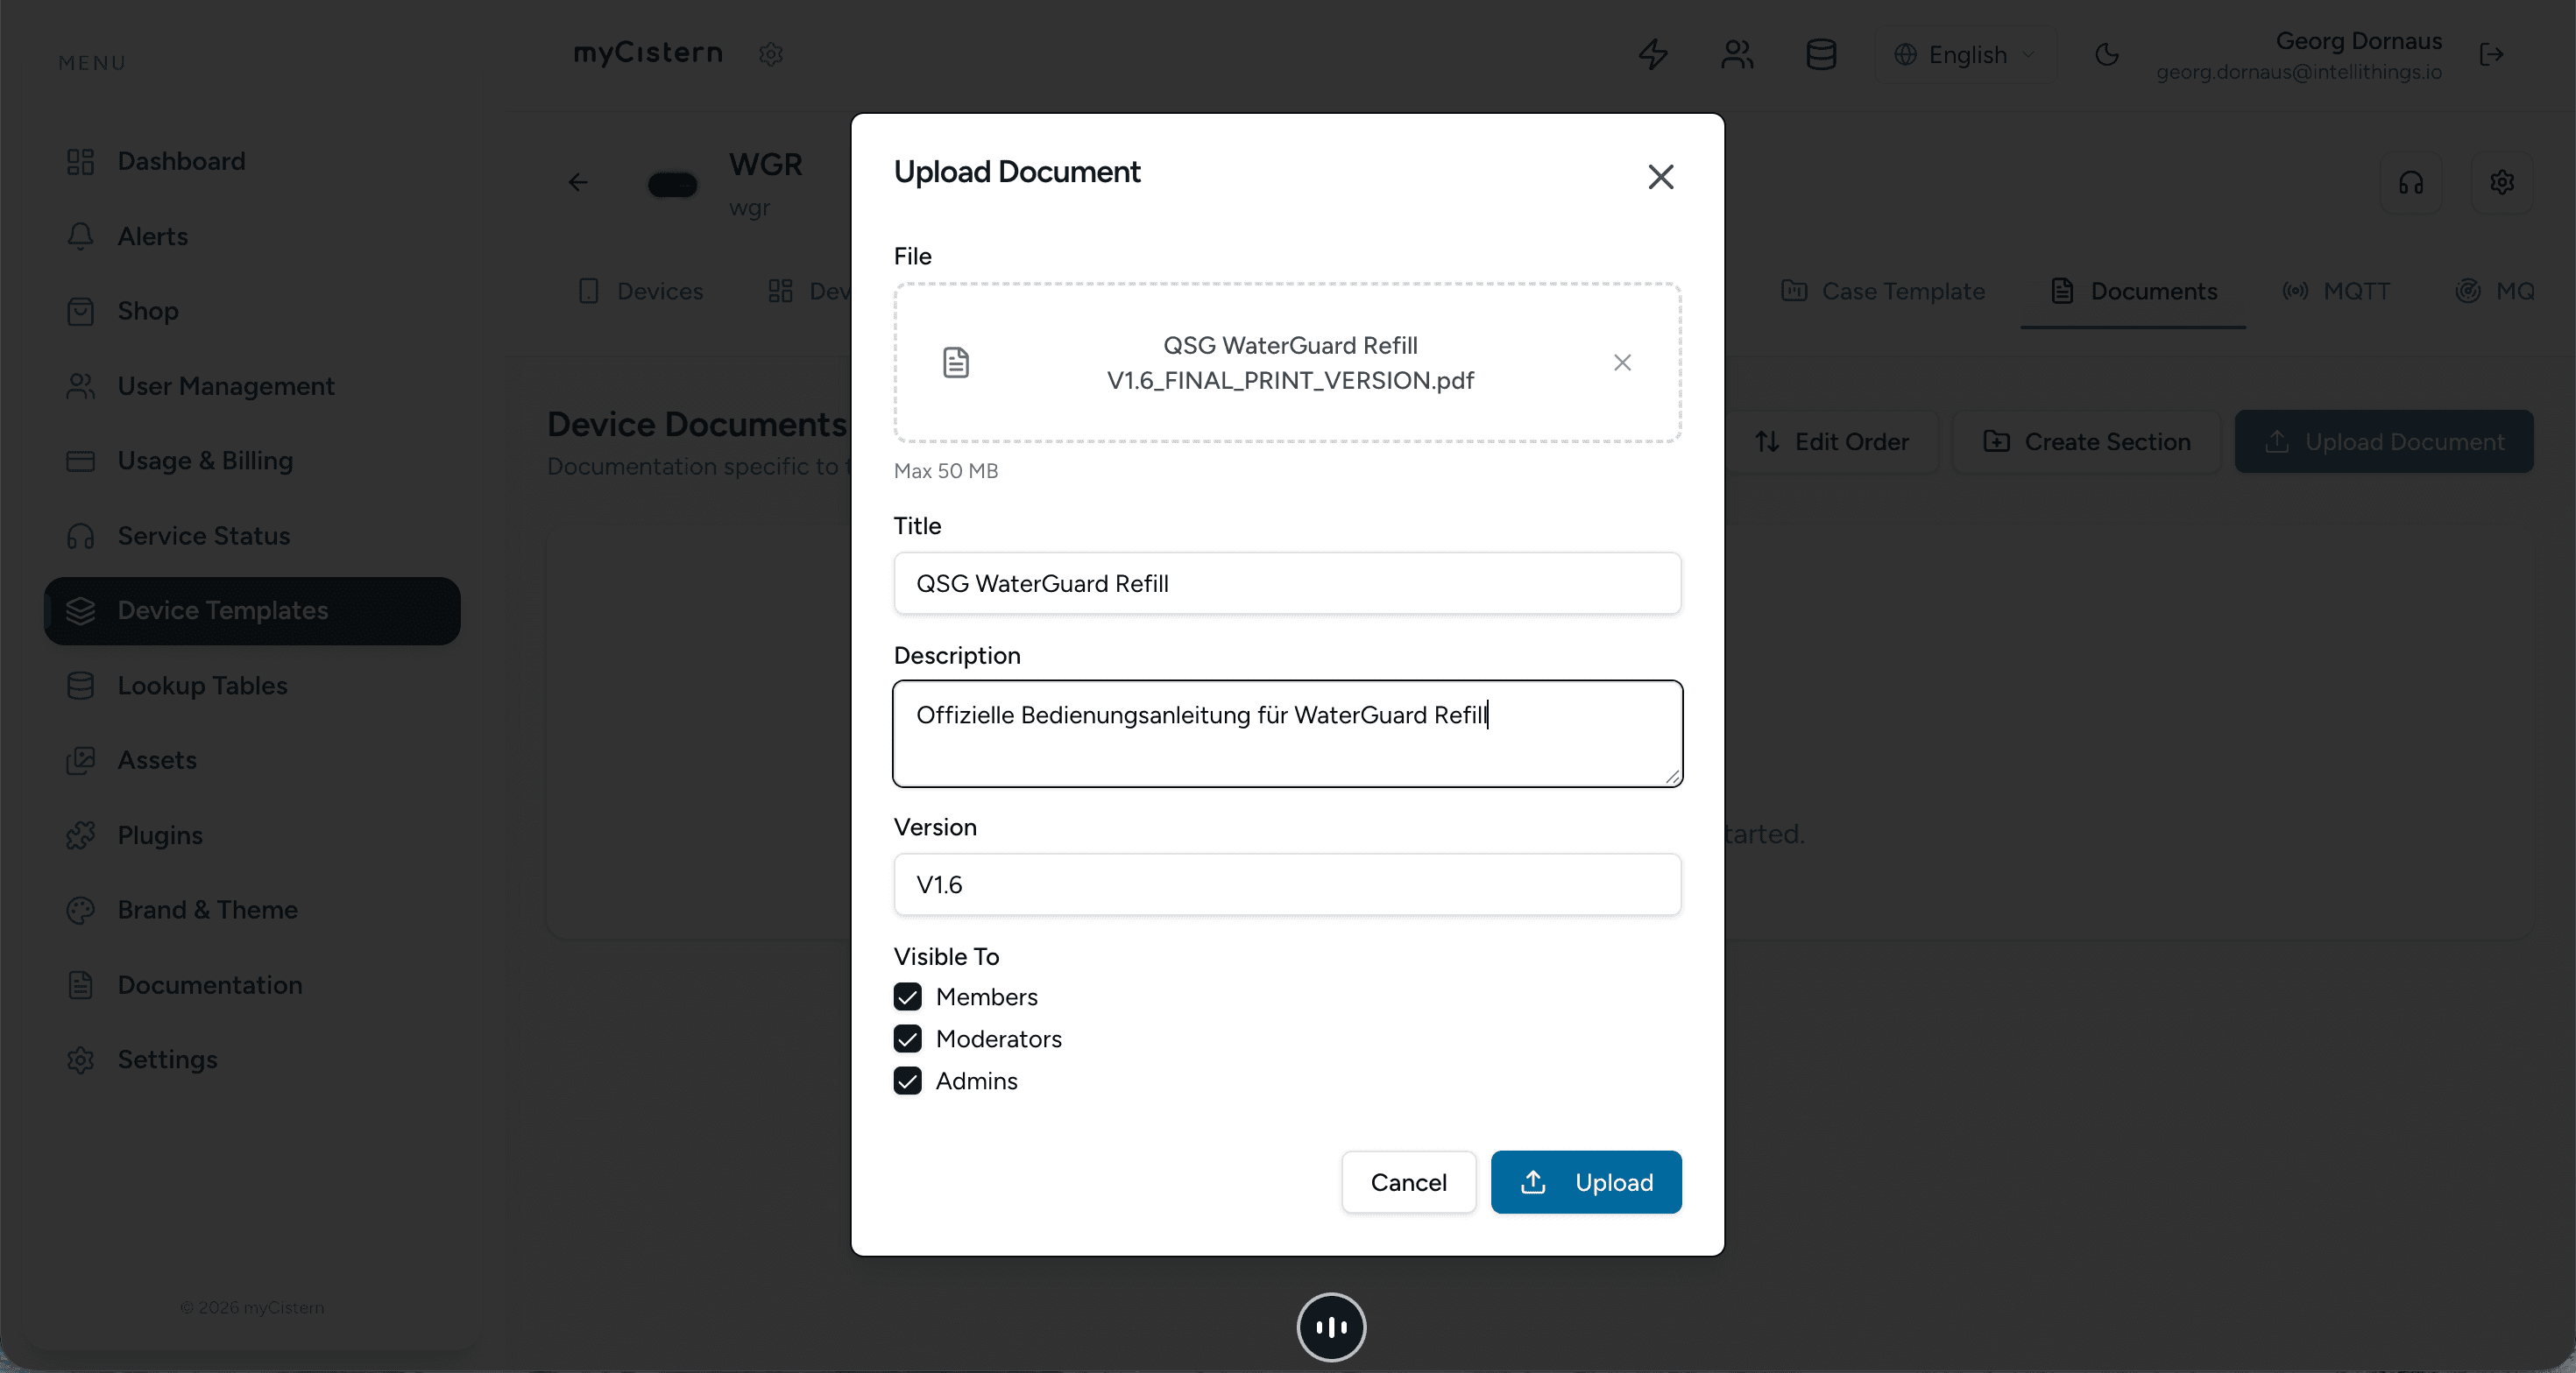This screenshot has height=1373, width=2576.
Task: Cancel the document upload
Action: 1408,1182
